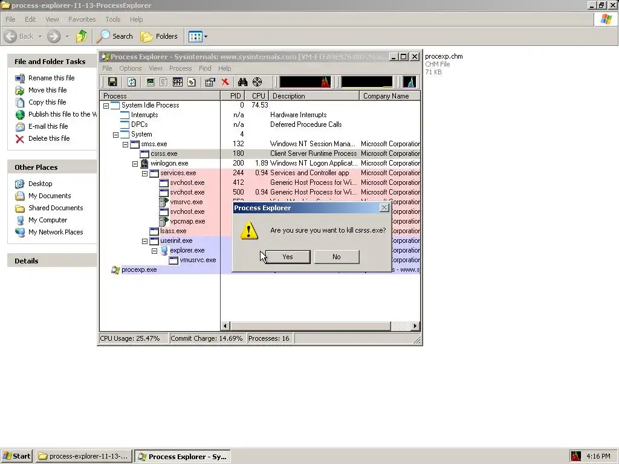
Task: Open the Back history dropdown arrow
Action: pyautogui.click(x=41, y=37)
